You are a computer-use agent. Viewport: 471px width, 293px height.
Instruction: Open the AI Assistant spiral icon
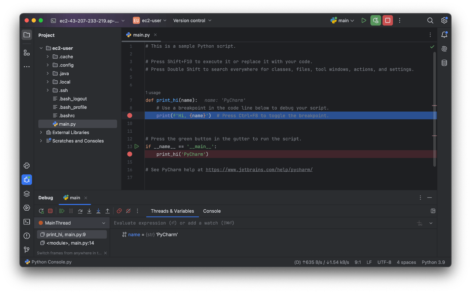click(x=444, y=49)
